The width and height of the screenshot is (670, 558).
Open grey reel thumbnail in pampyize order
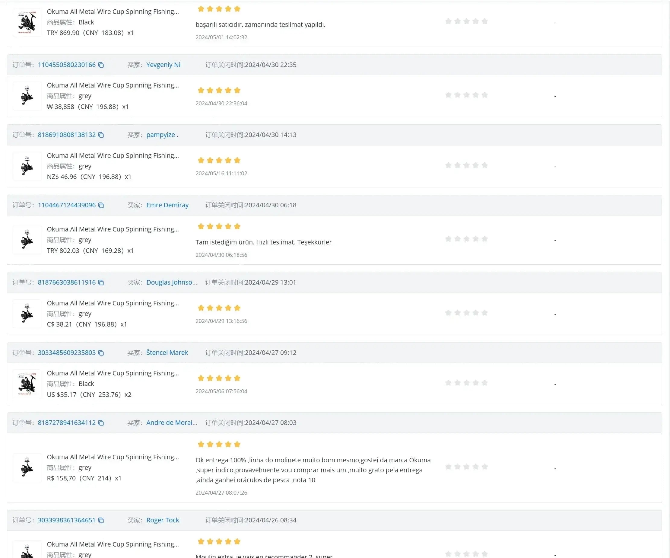(x=27, y=166)
